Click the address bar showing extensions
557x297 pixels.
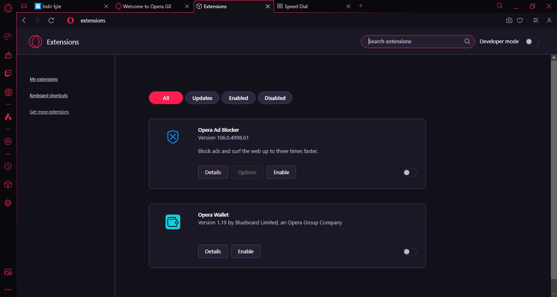[x=93, y=20]
